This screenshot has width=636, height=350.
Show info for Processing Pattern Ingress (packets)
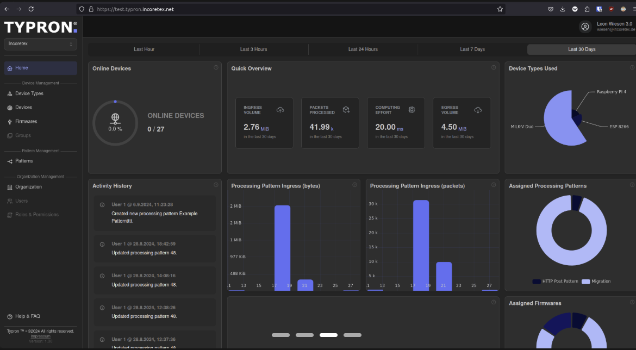493,185
